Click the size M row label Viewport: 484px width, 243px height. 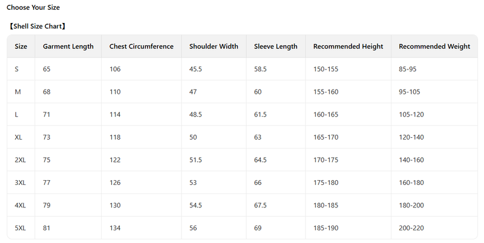pyautogui.click(x=18, y=92)
